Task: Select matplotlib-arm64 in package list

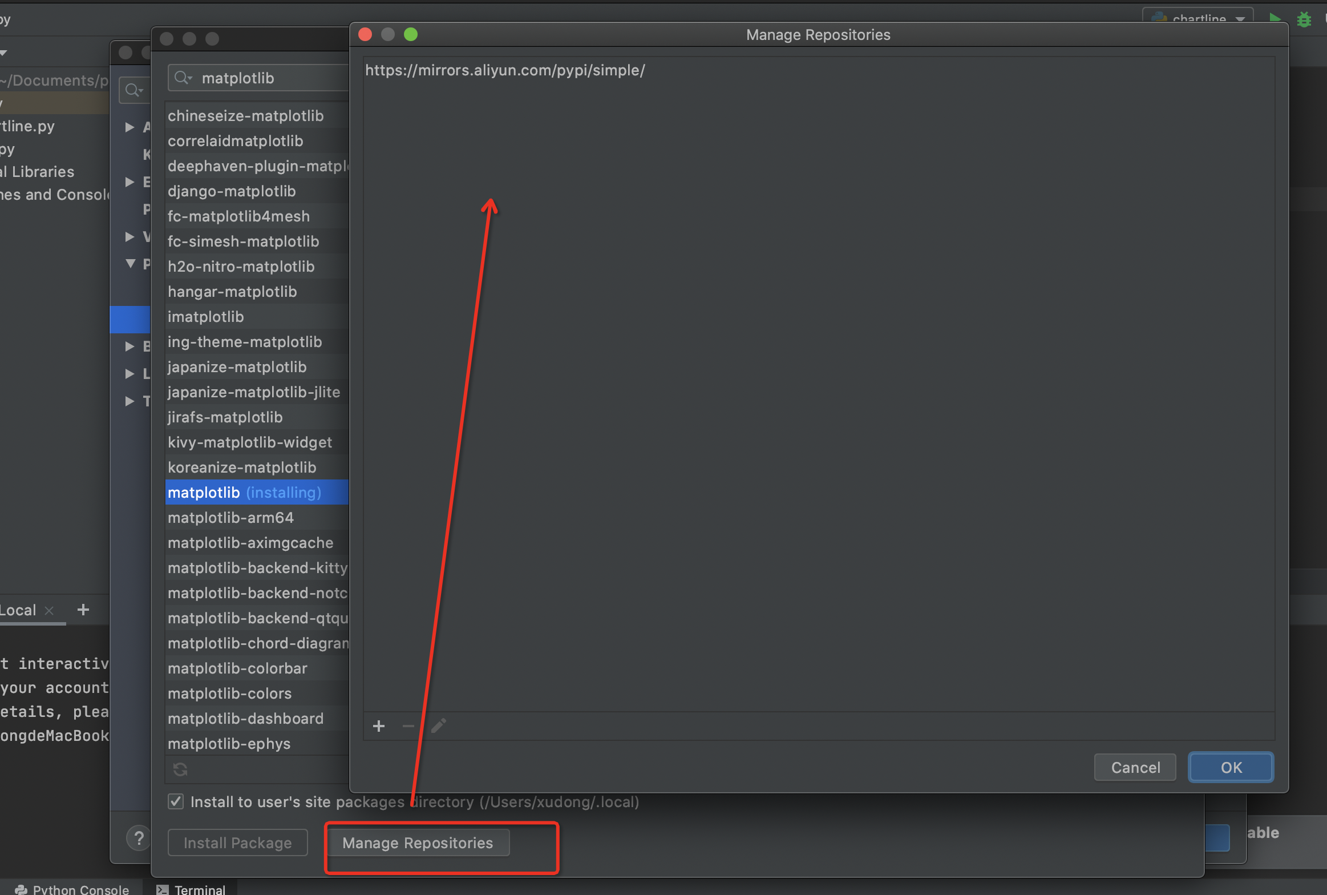Action: [230, 518]
